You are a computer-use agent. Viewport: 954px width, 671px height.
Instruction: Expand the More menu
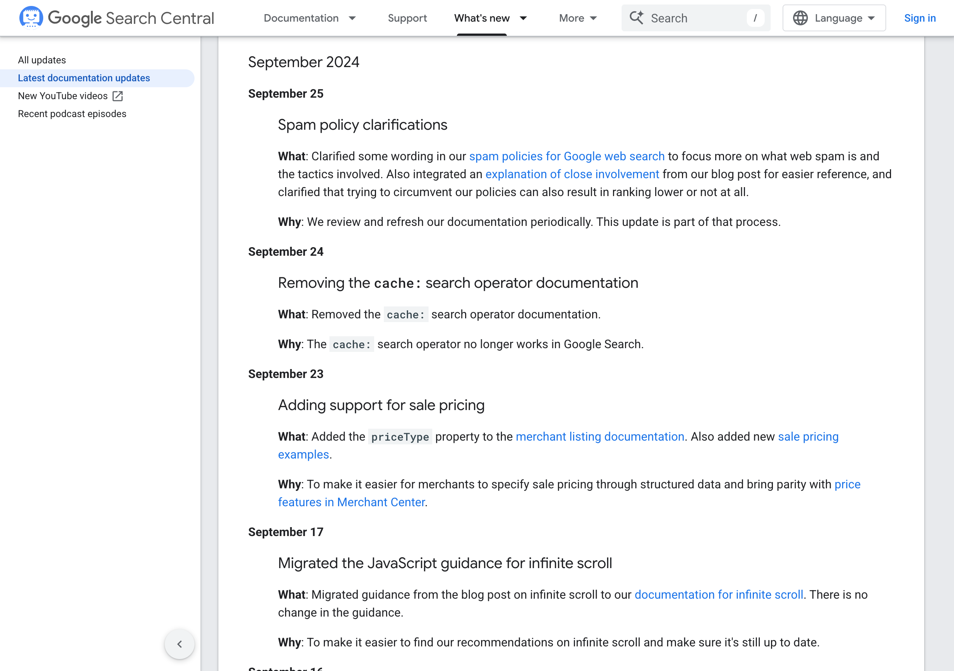578,18
